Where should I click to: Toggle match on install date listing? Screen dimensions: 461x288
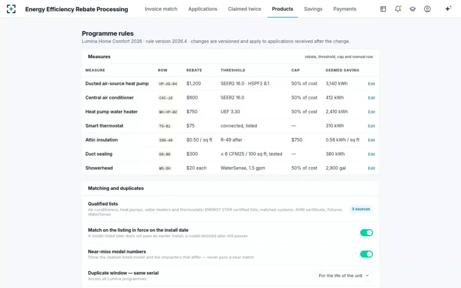[366, 233]
